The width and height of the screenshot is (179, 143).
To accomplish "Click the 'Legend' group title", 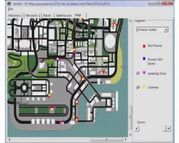I will pos(140,21).
